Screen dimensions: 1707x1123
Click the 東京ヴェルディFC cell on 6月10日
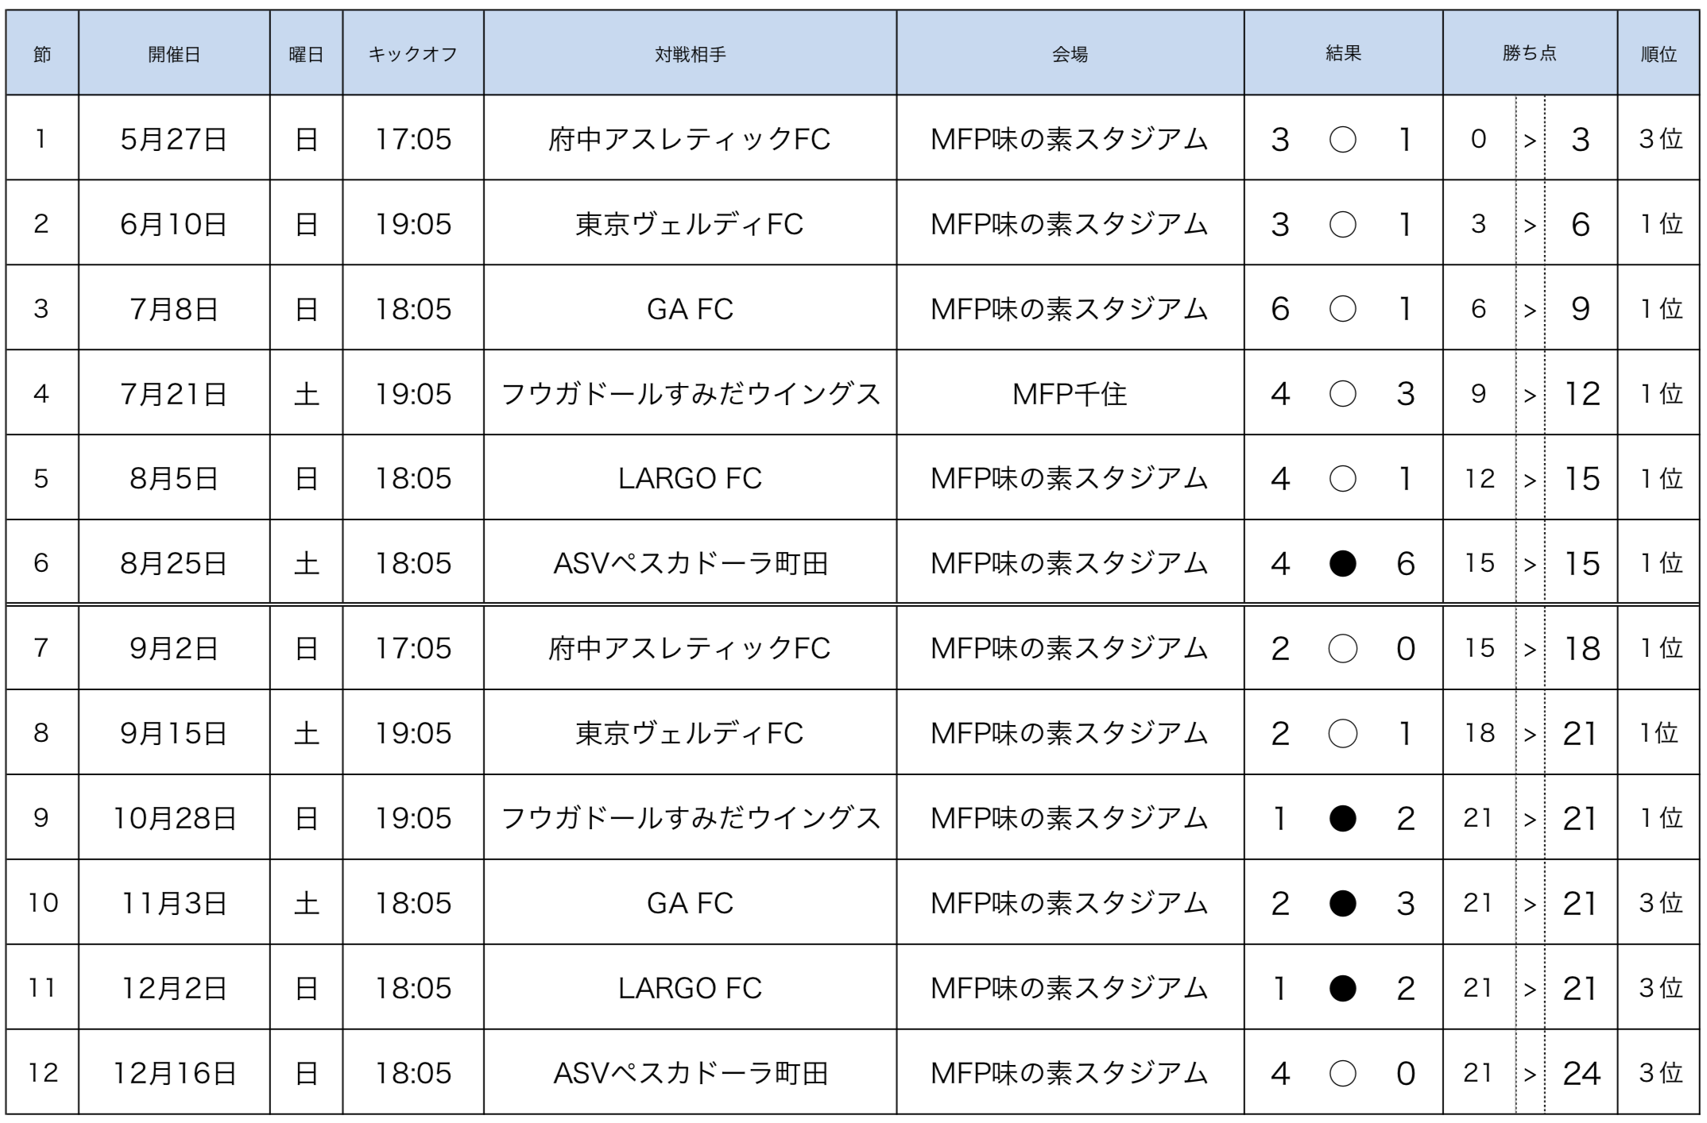pos(690,224)
